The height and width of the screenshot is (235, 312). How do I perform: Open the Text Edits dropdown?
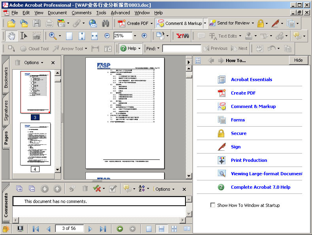pos(240,36)
